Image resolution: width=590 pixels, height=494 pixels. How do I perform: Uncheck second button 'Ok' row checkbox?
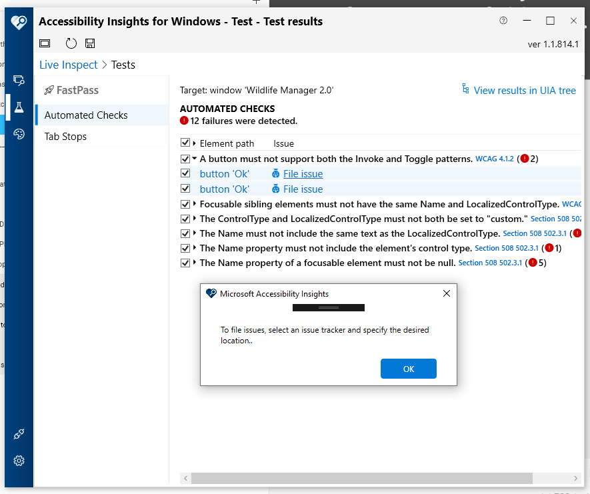click(x=185, y=188)
